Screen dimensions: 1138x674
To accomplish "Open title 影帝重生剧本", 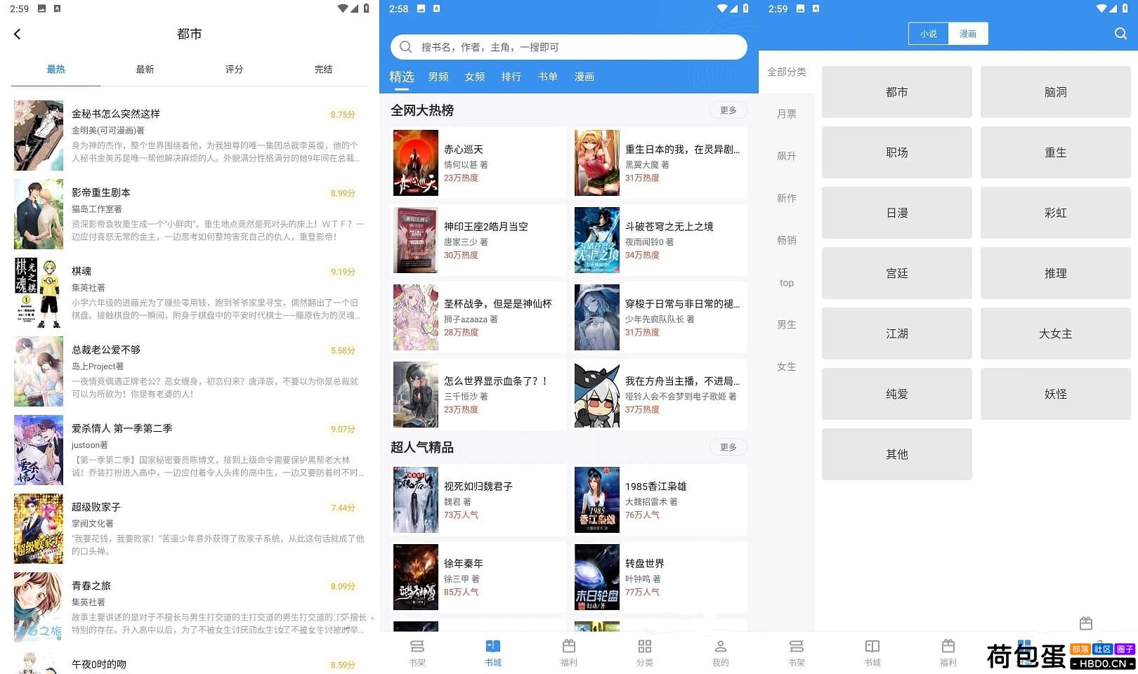I will click(101, 192).
